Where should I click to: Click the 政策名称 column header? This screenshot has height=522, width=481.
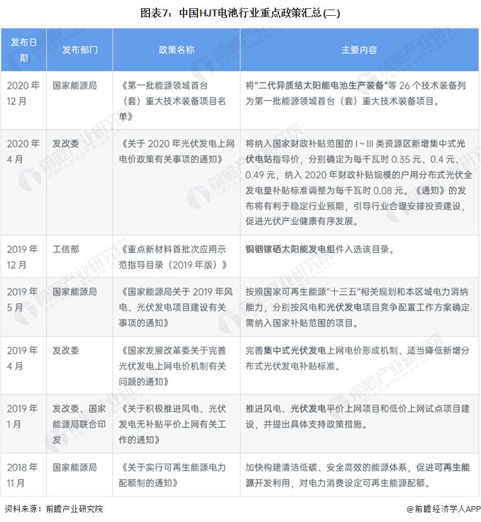click(x=177, y=50)
